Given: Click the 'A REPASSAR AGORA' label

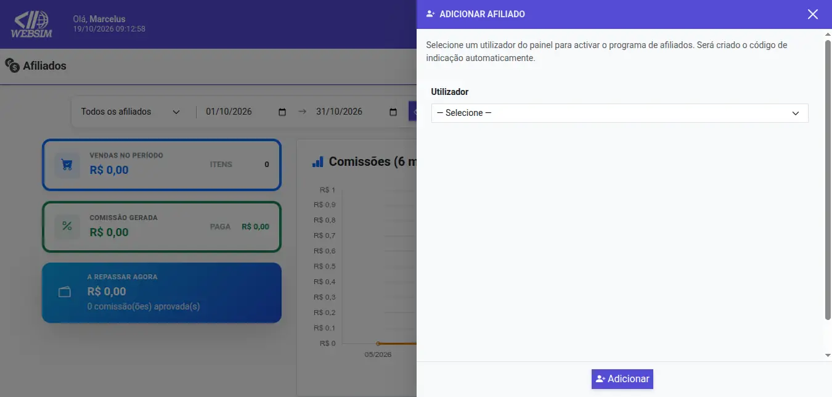Looking at the screenshot, I should pos(123,277).
